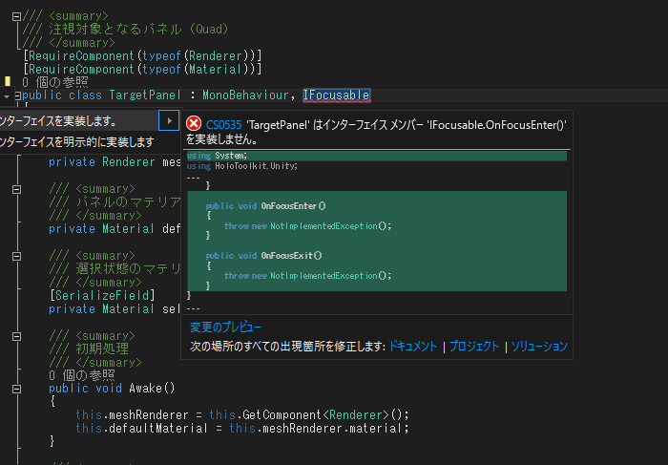Collapse the TargetPanel class region
Screen dimensions: 668x465
17,95
